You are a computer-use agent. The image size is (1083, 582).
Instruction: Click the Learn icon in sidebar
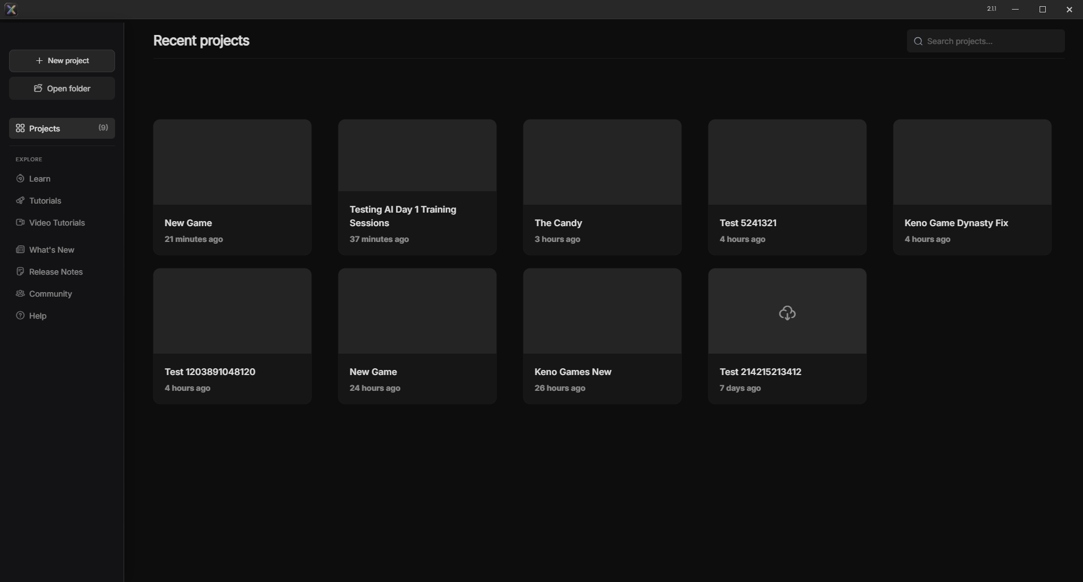pyautogui.click(x=20, y=179)
